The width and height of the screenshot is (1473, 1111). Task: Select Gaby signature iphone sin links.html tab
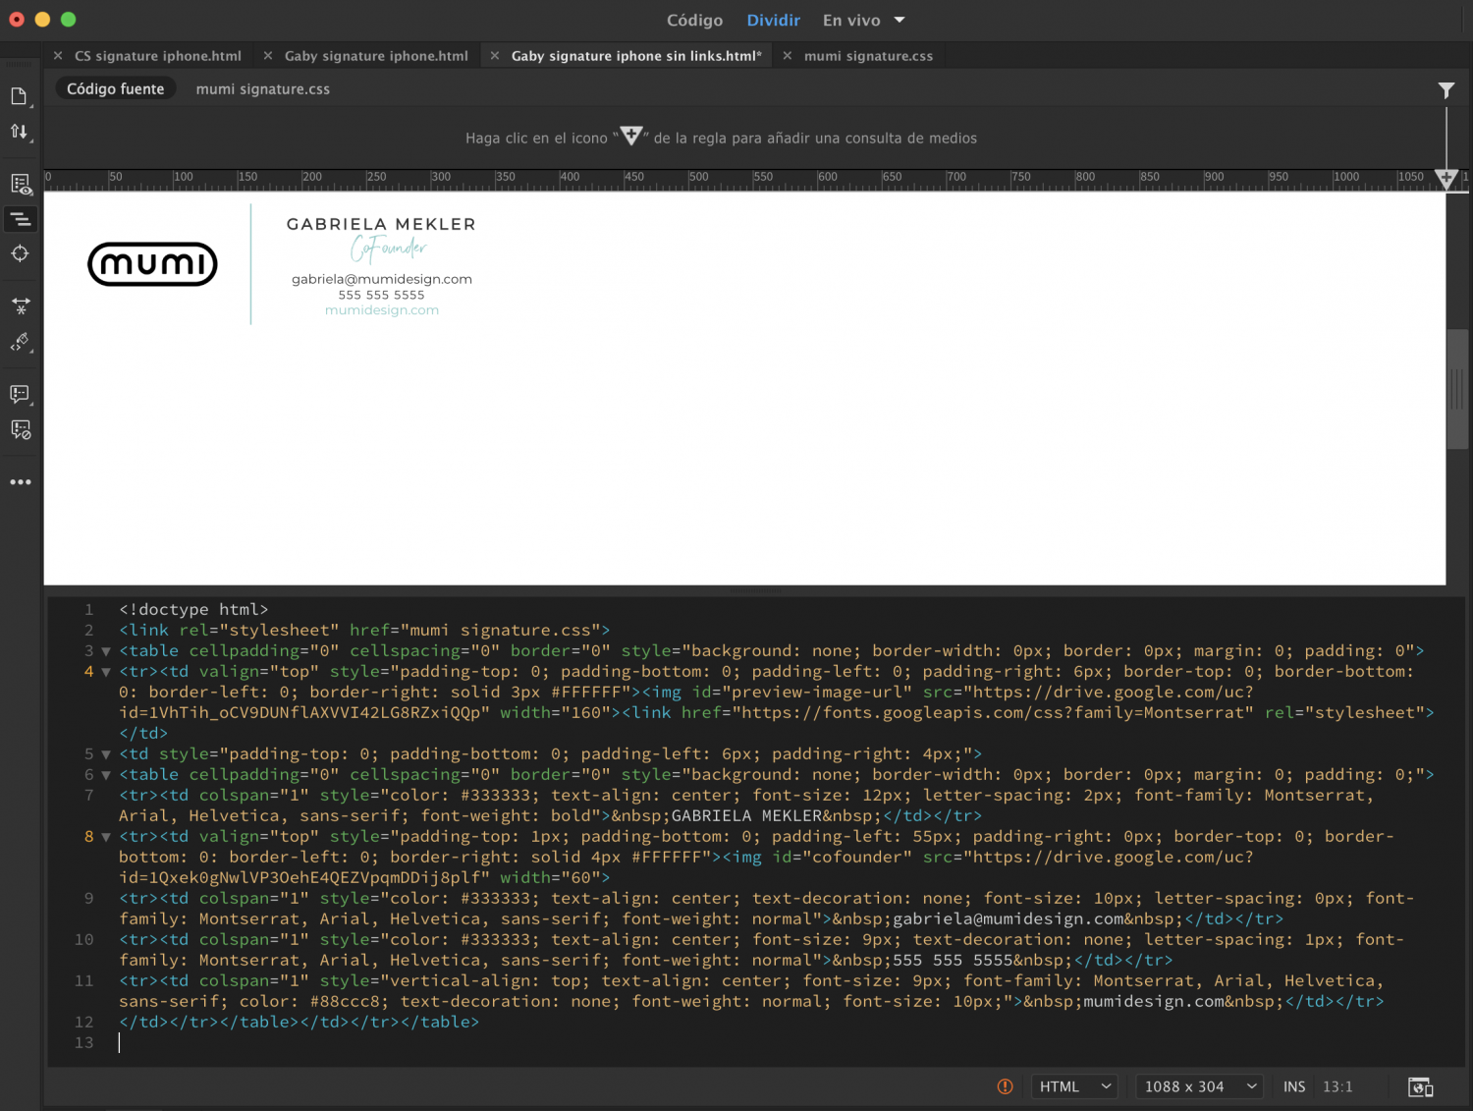point(636,56)
